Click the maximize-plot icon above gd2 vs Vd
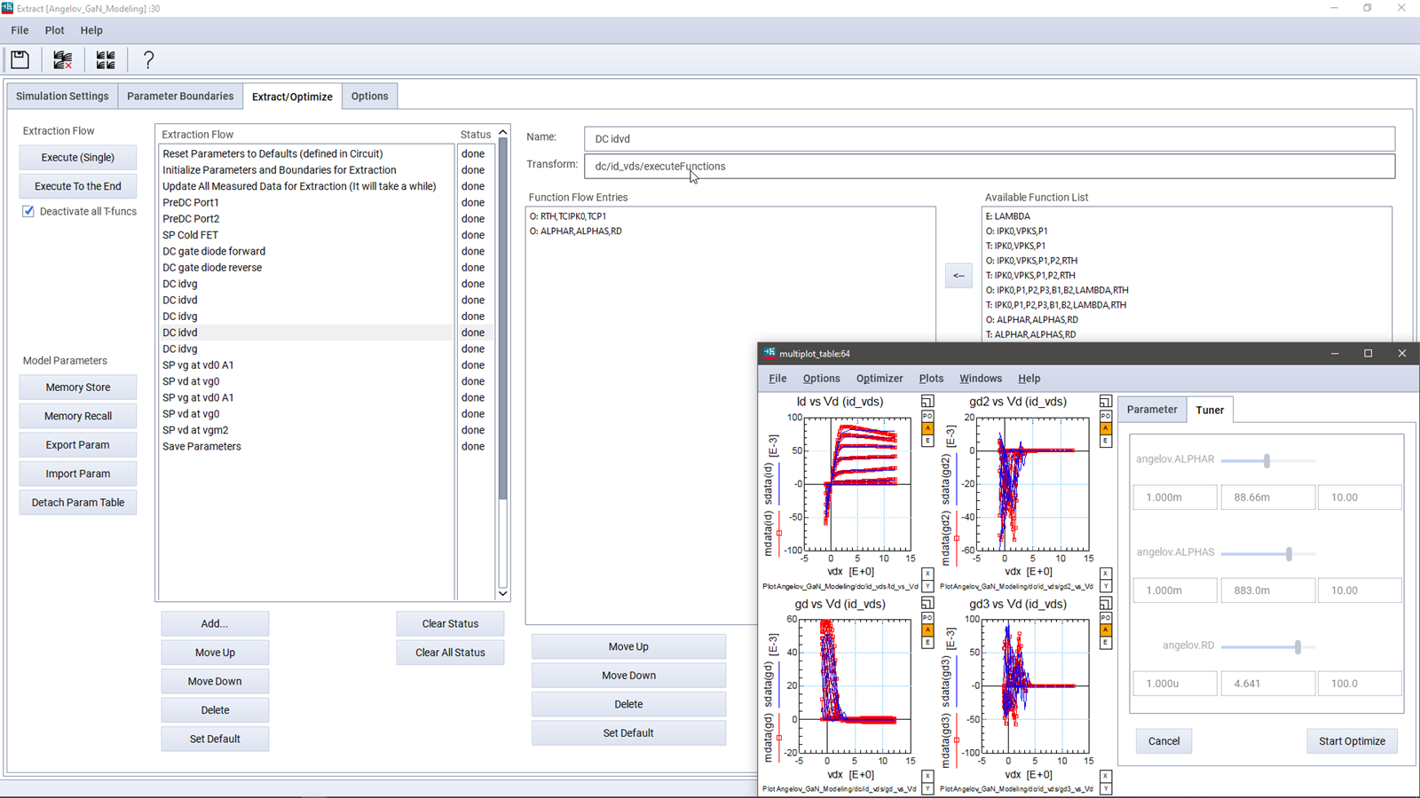This screenshot has width=1420, height=798. (x=1106, y=402)
